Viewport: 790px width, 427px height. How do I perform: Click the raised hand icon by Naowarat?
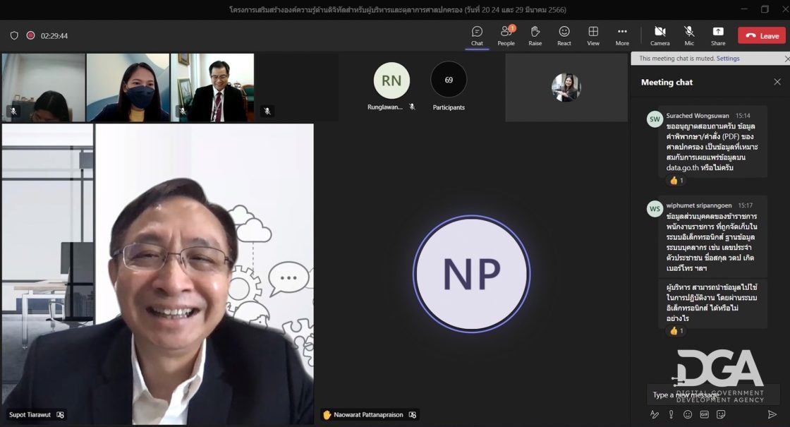click(x=327, y=414)
